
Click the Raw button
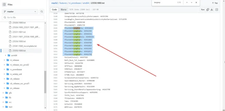(203, 10)
